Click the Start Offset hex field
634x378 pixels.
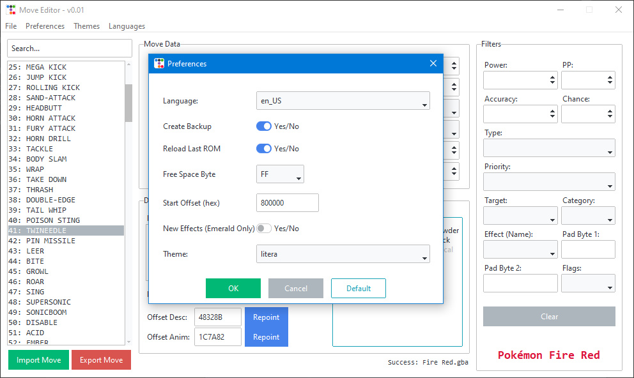click(287, 203)
